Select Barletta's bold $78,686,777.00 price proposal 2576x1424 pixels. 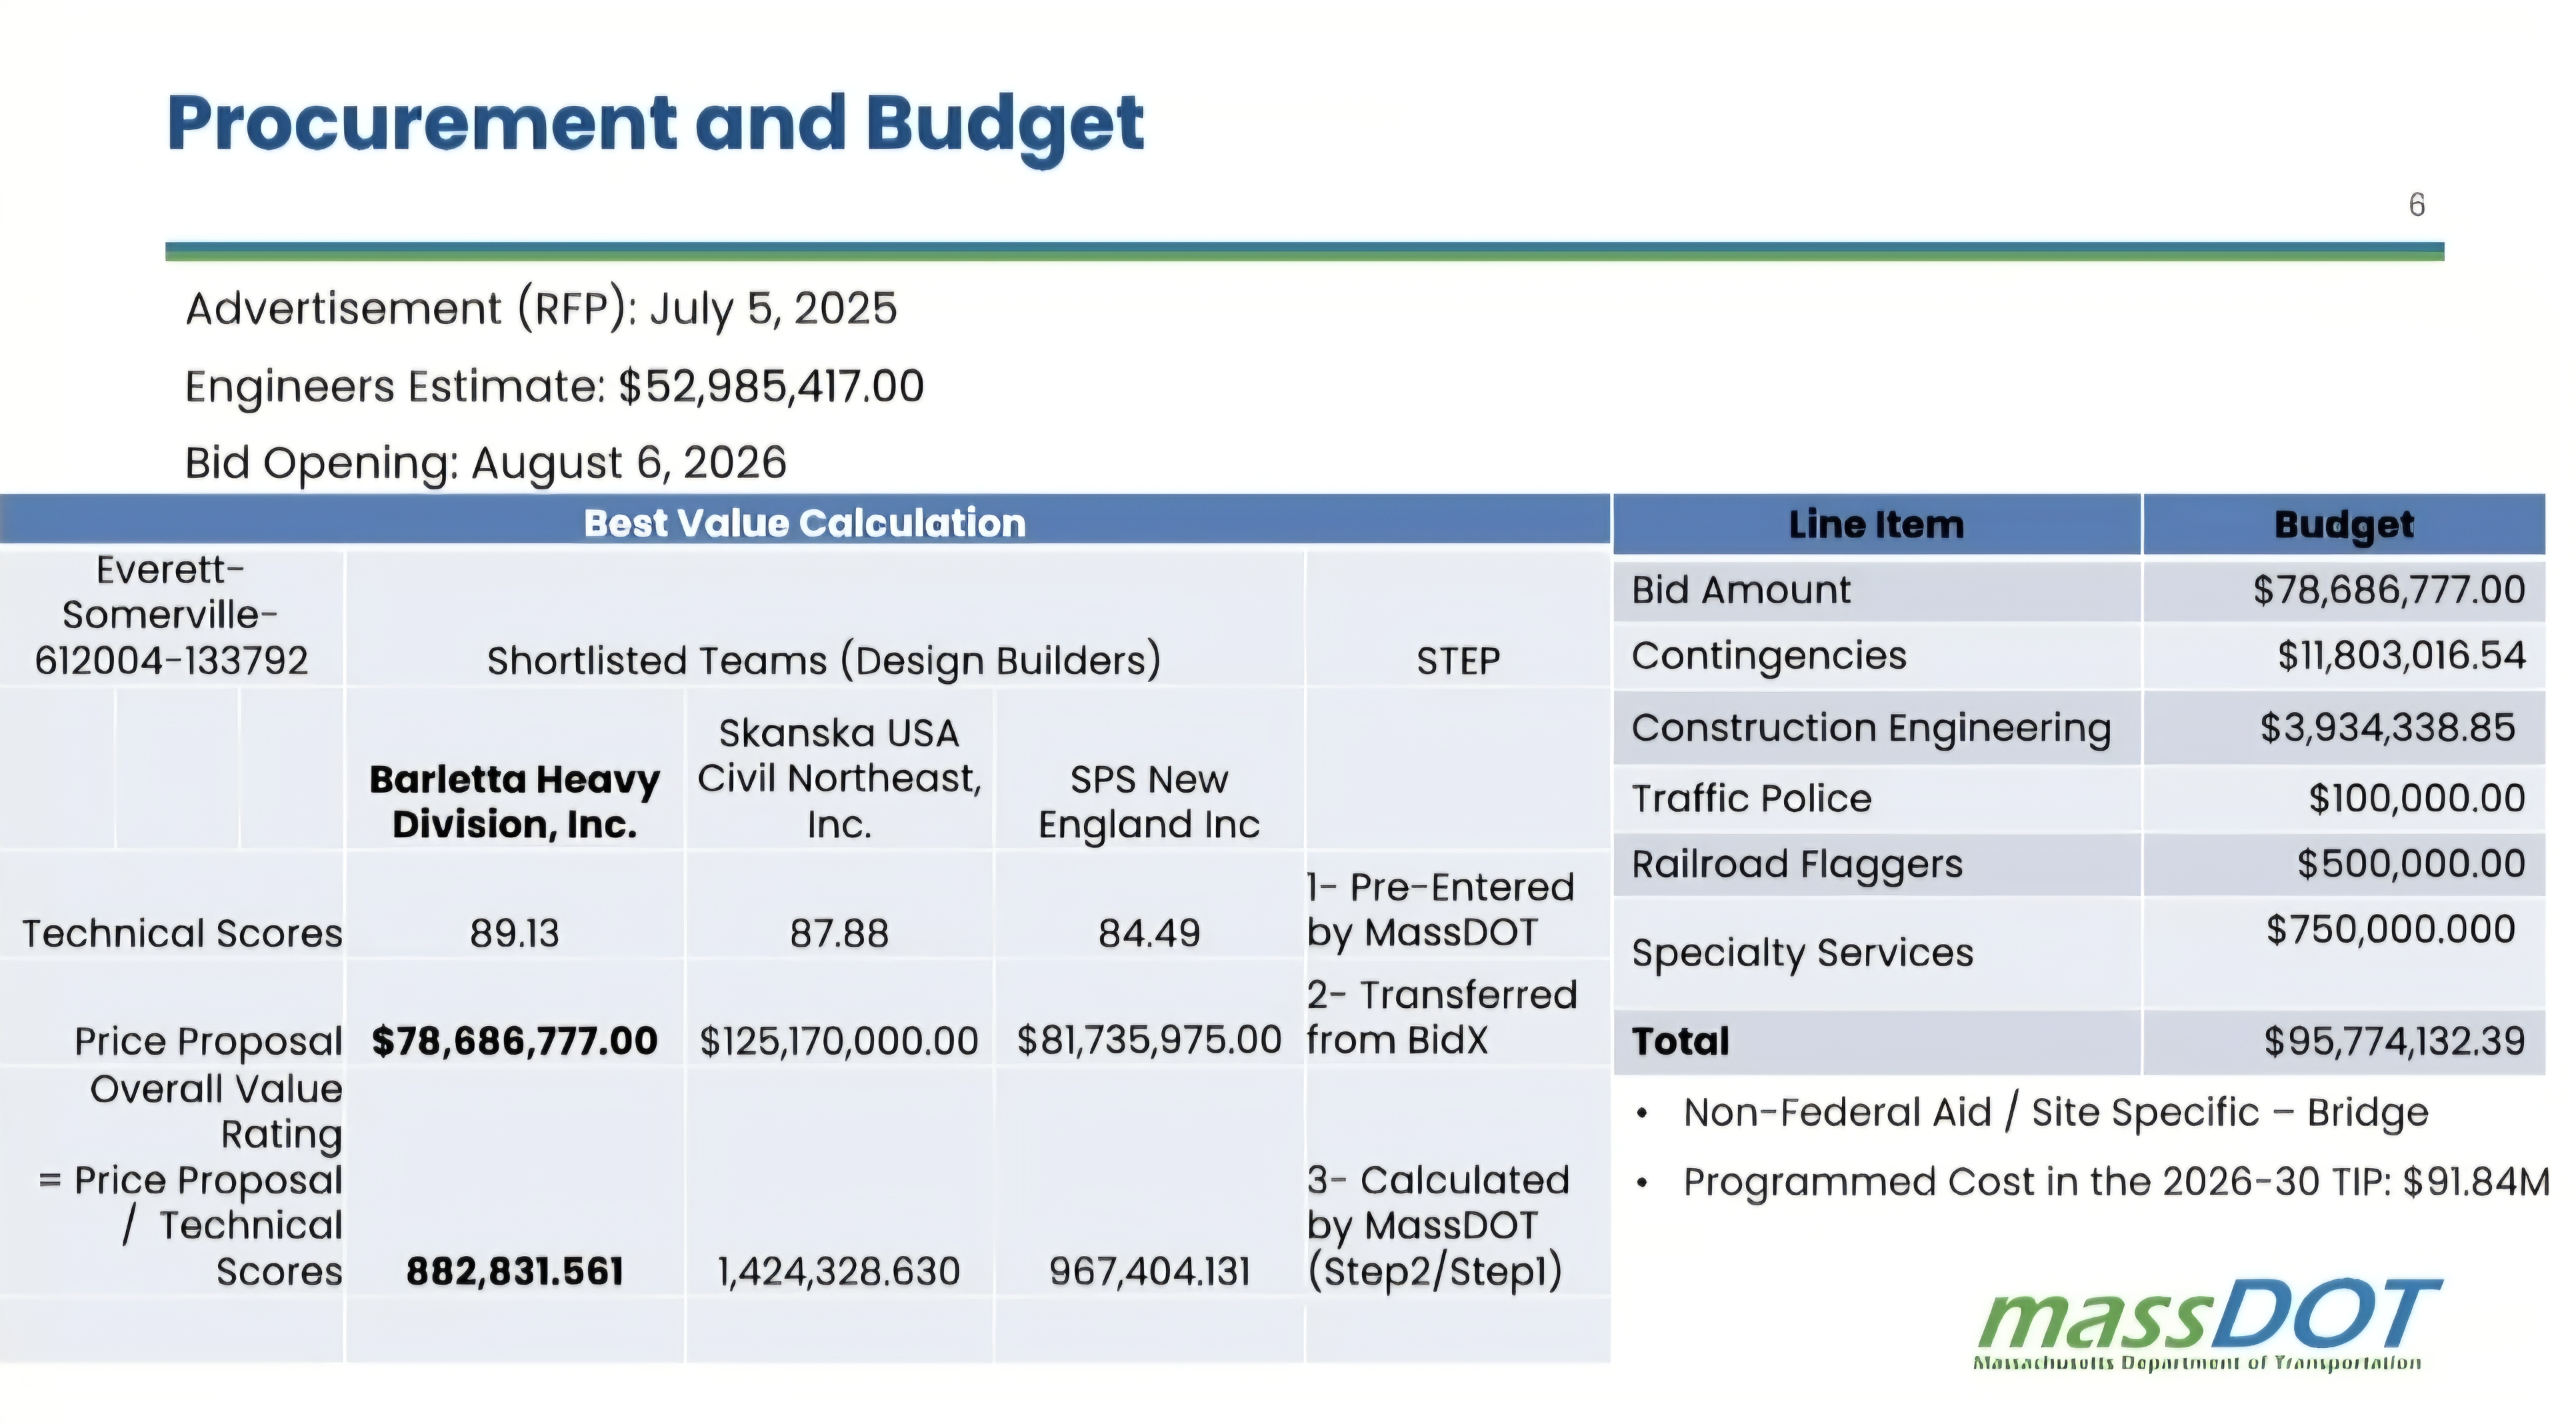[515, 1041]
